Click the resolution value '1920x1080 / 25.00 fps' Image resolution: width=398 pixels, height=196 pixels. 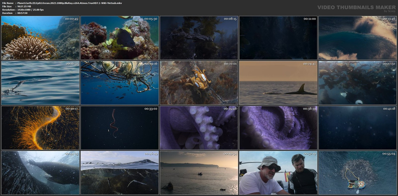(30, 10)
